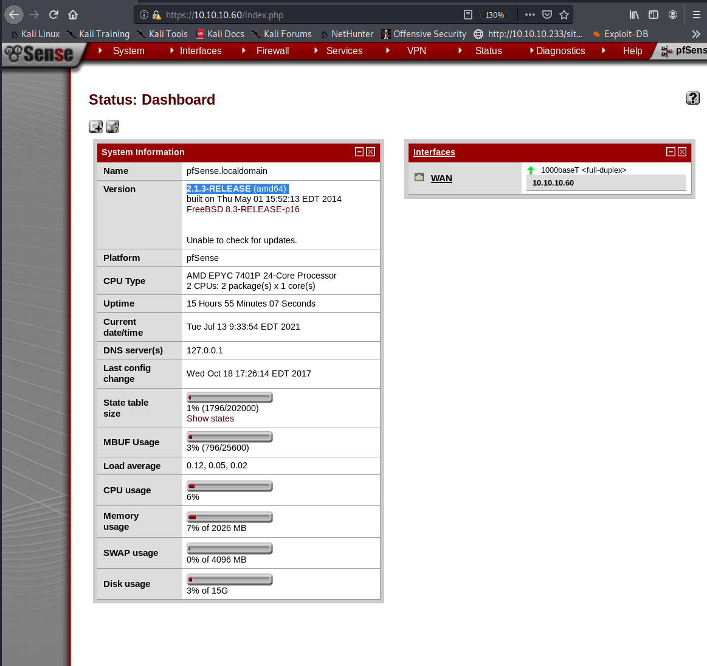This screenshot has height=666, width=707.
Task: Open the dashboard columns layout icon
Action: coord(112,127)
